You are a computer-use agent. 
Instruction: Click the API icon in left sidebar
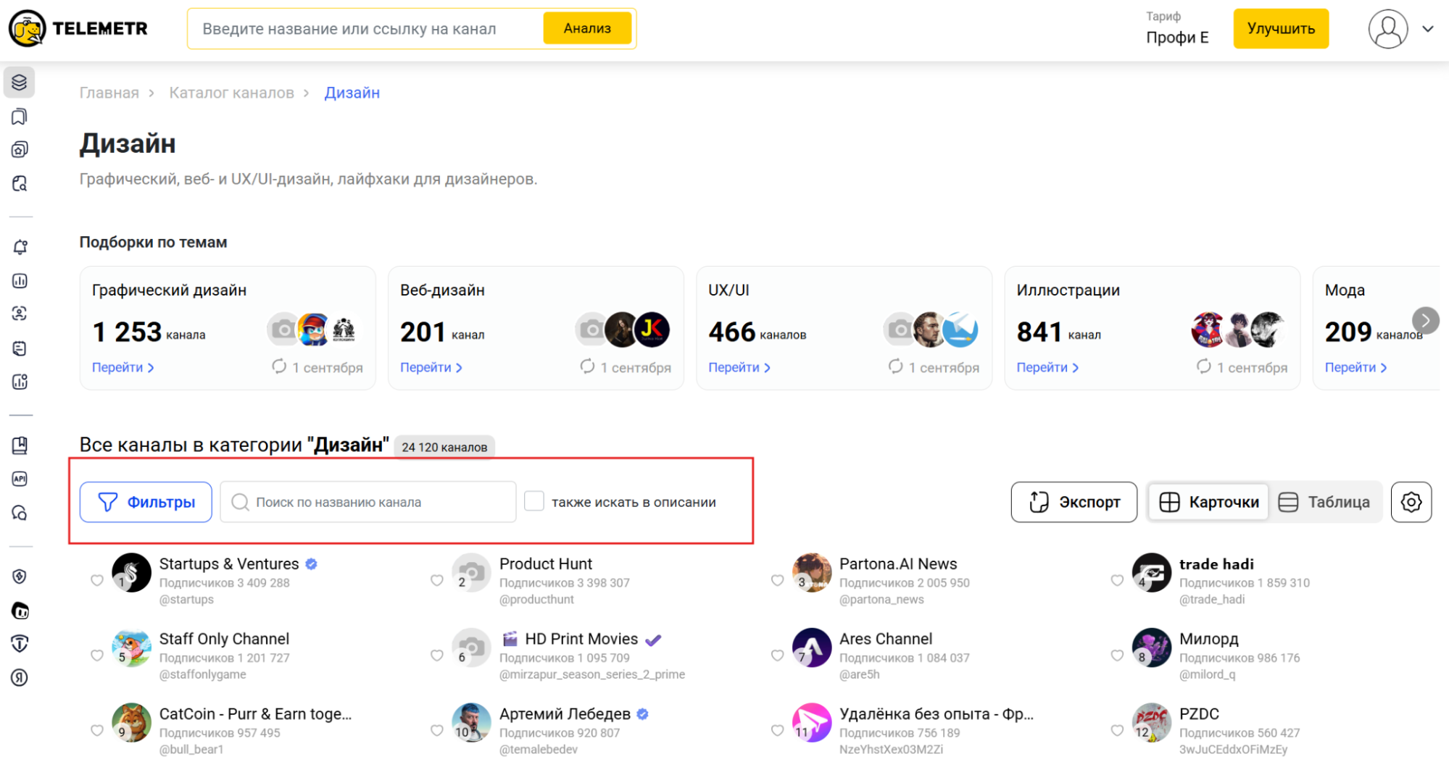(20, 479)
